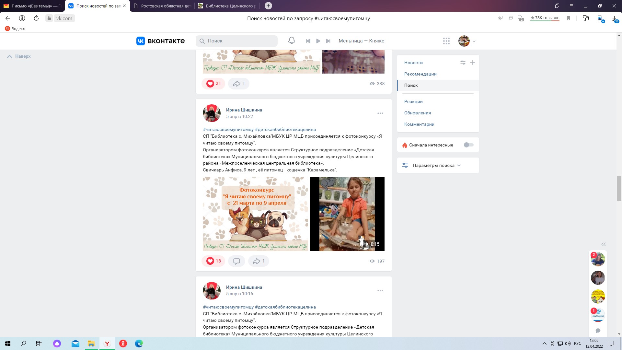Viewport: 622px width, 350px height.
Task: Click the VKontakte logo
Action: [x=160, y=41]
